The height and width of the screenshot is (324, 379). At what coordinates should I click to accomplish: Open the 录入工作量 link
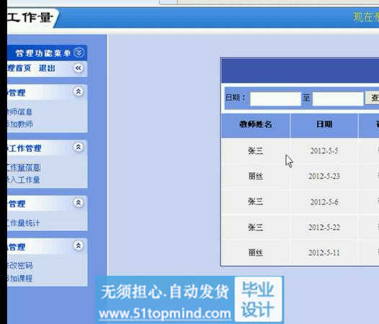(24, 180)
